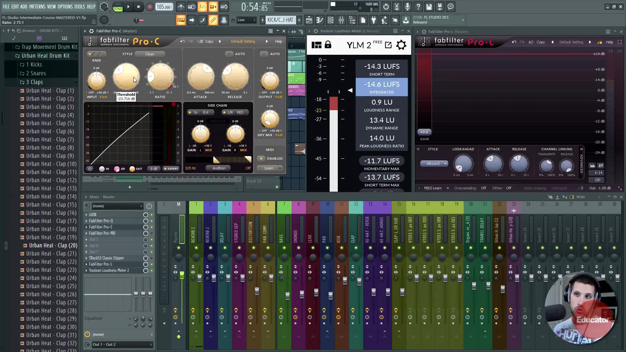Open the PATTERNS menu
This screenshot has height=352, width=626.
pyautogui.click(x=37, y=7)
